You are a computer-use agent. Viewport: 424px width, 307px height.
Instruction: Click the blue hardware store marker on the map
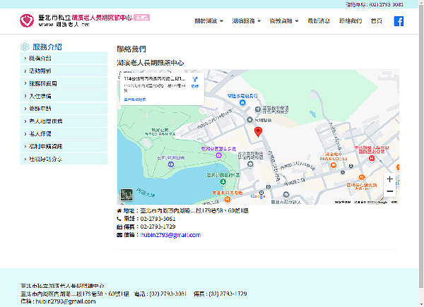242,102
